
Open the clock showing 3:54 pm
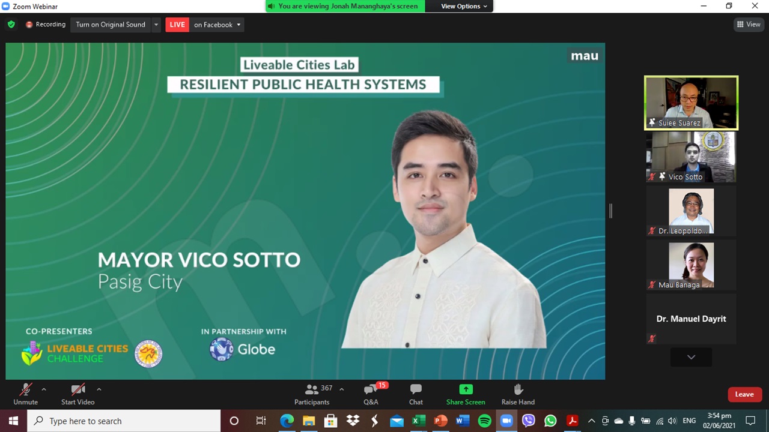coord(719,421)
